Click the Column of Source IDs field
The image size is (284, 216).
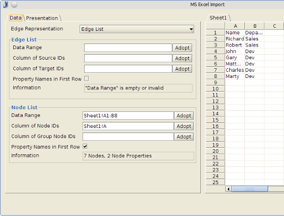tap(128, 58)
